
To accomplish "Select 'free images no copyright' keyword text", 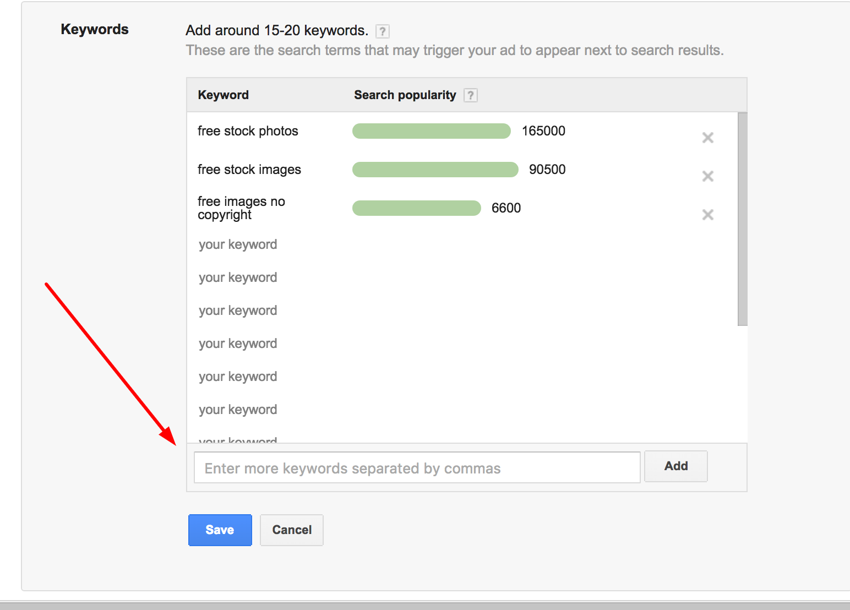I will pyautogui.click(x=241, y=208).
